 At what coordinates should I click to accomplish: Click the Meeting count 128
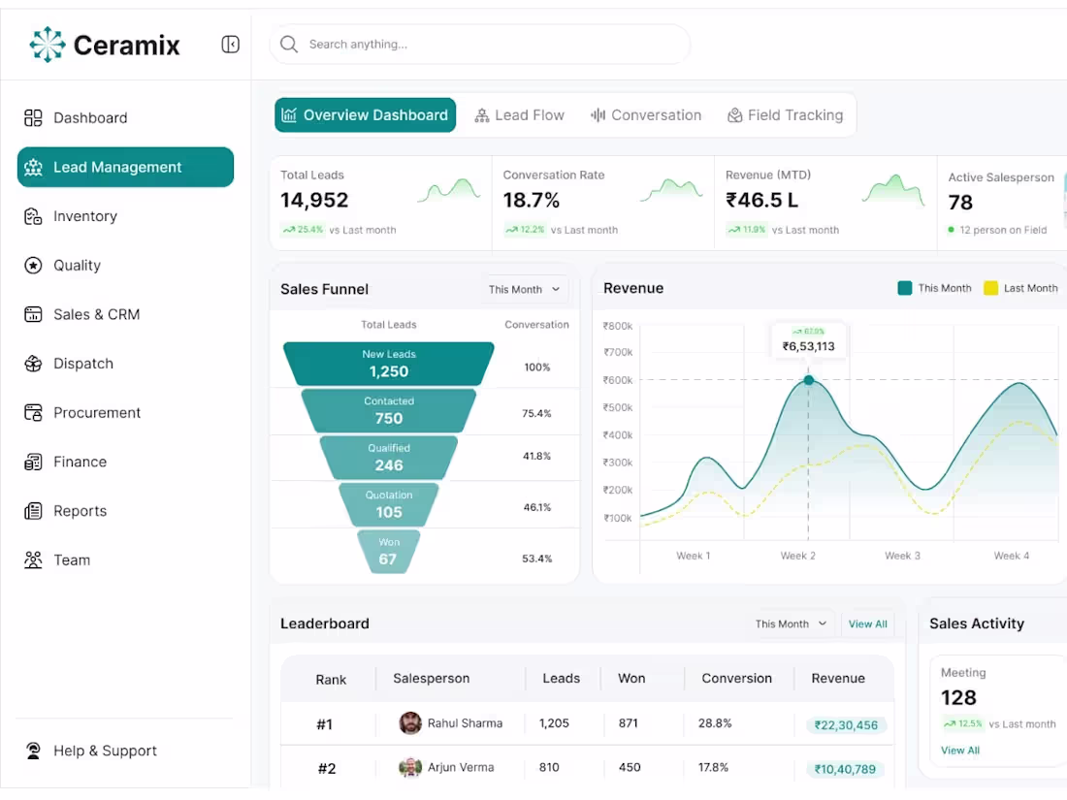(x=958, y=697)
